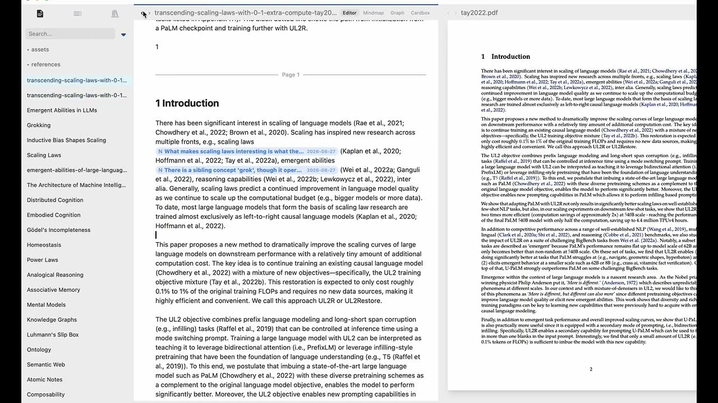
Task: Switch to the Editor tab
Action: 349,13
